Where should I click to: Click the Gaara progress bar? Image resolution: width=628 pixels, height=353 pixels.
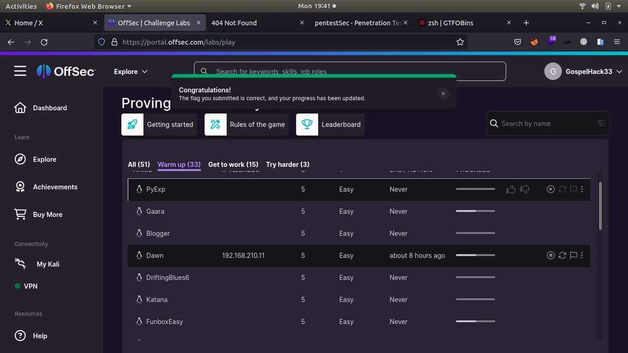[475, 211]
